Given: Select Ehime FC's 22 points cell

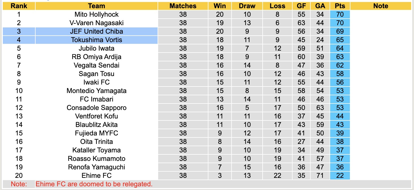Looking at the screenshot, I should click(340, 176).
